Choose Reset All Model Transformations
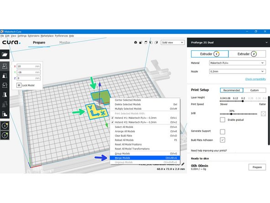This screenshot has width=270, height=203. 145,149
